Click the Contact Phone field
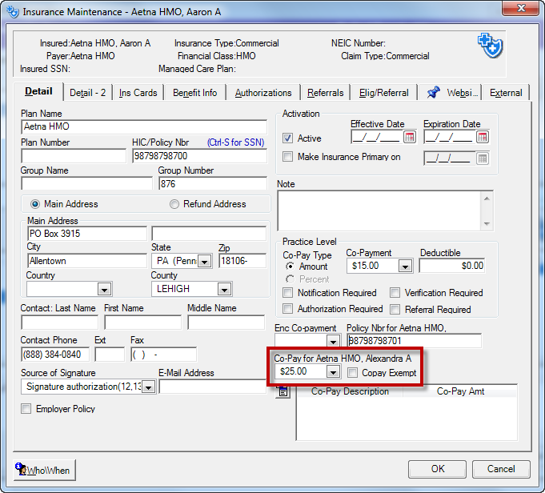Viewport: 545px width, 493px height. click(x=55, y=355)
